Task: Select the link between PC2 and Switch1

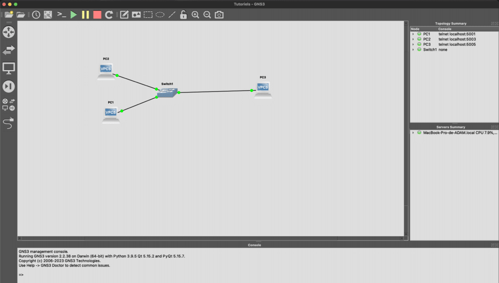Action: 137,82
